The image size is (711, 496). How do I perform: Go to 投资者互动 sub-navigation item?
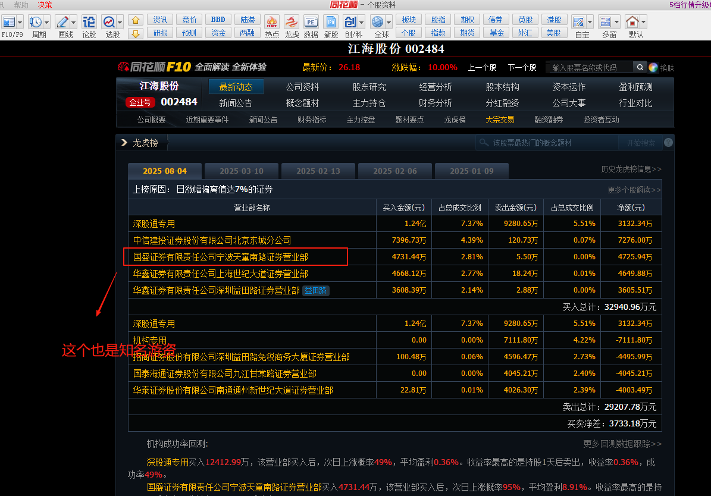coord(601,120)
